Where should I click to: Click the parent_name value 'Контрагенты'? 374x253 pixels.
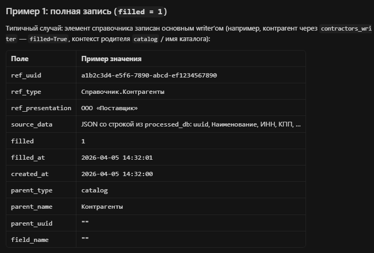(x=102, y=207)
